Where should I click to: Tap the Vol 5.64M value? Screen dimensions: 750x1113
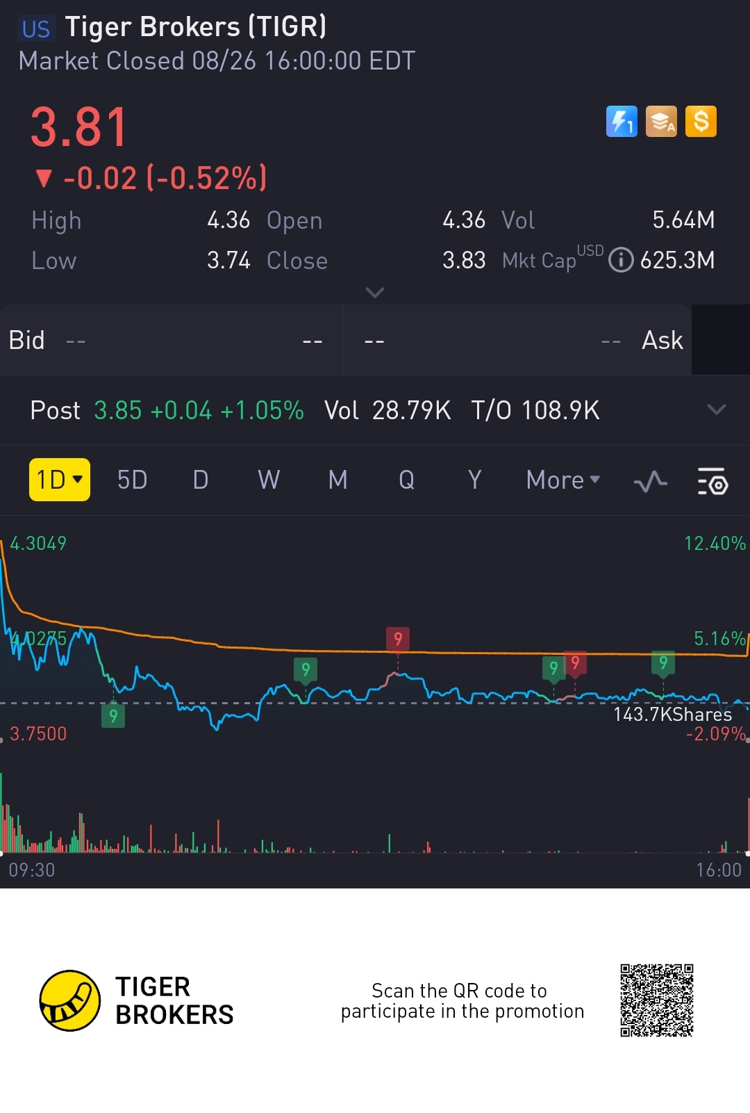pos(683,220)
